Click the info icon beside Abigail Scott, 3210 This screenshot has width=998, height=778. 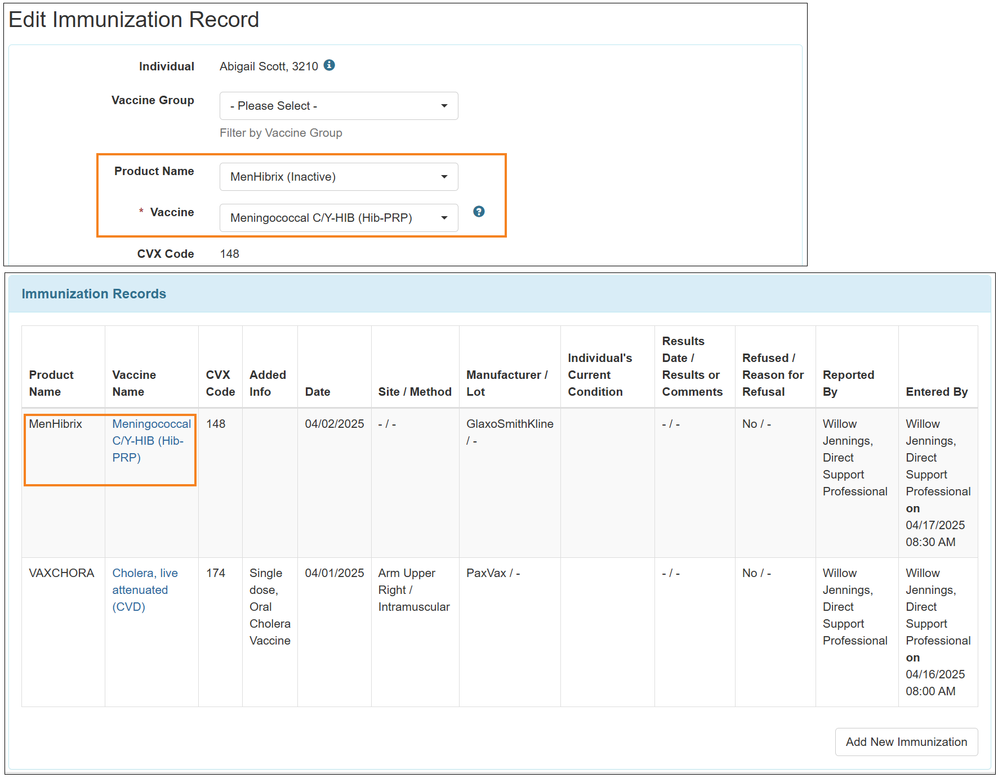[329, 65]
